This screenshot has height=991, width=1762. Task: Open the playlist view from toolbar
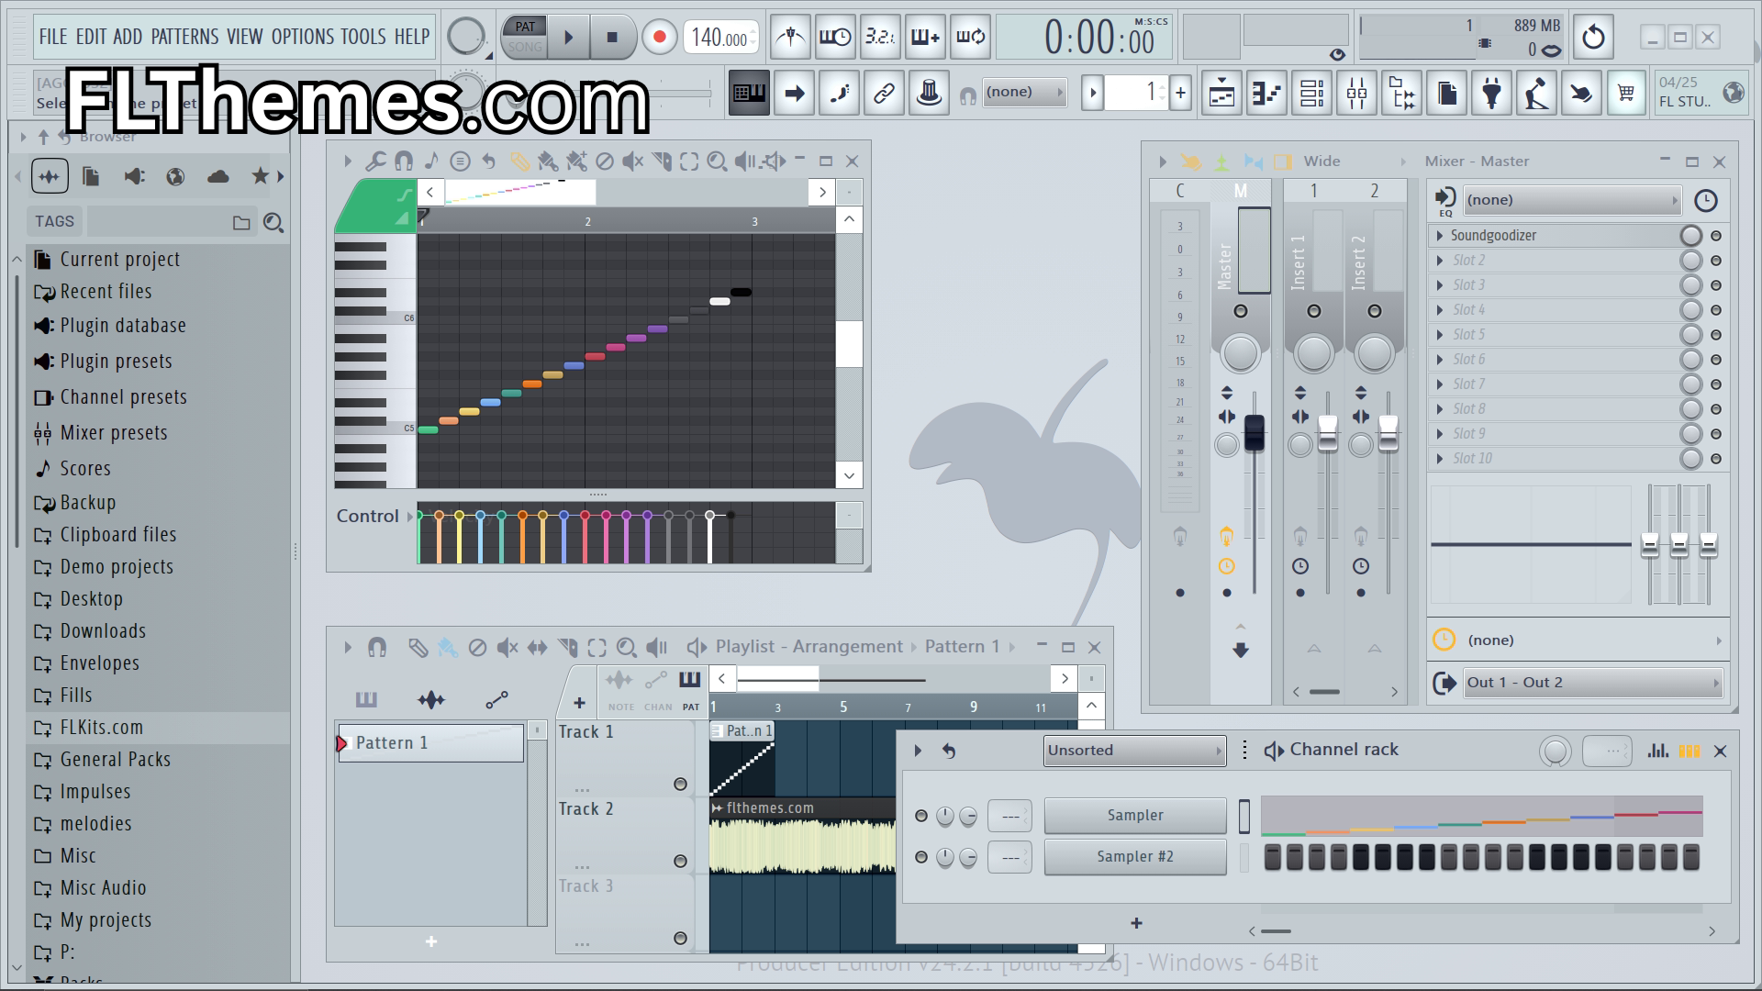click(x=1222, y=93)
